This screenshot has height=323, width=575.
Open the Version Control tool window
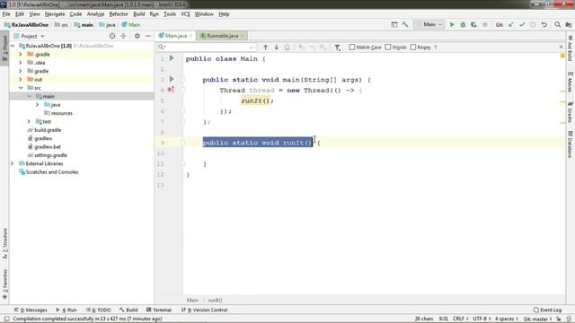pyautogui.click(x=205, y=310)
